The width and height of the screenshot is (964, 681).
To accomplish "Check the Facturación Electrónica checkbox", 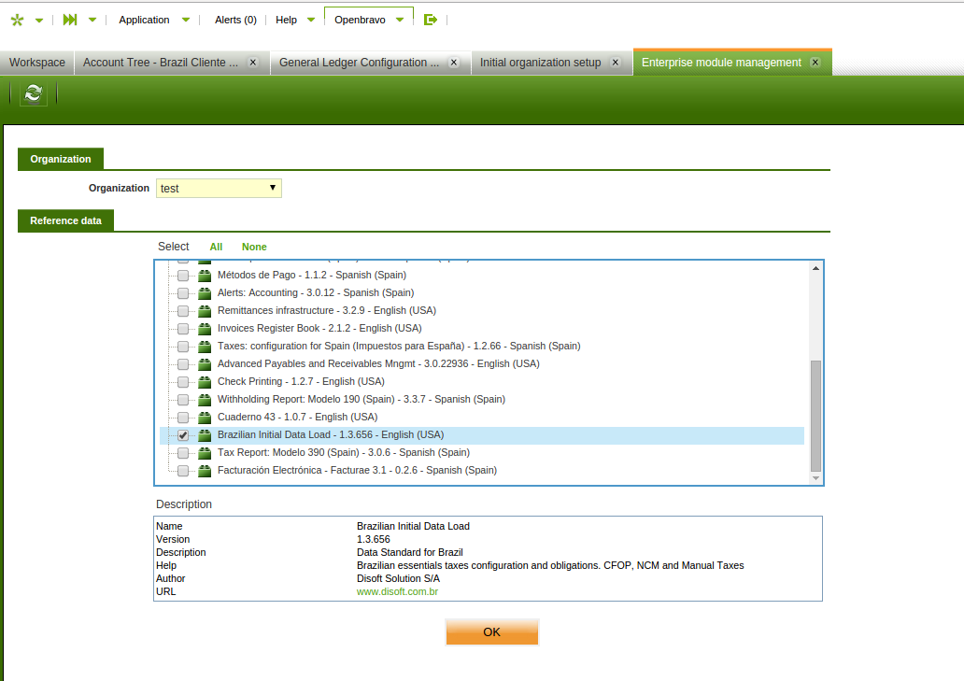I will pos(183,472).
